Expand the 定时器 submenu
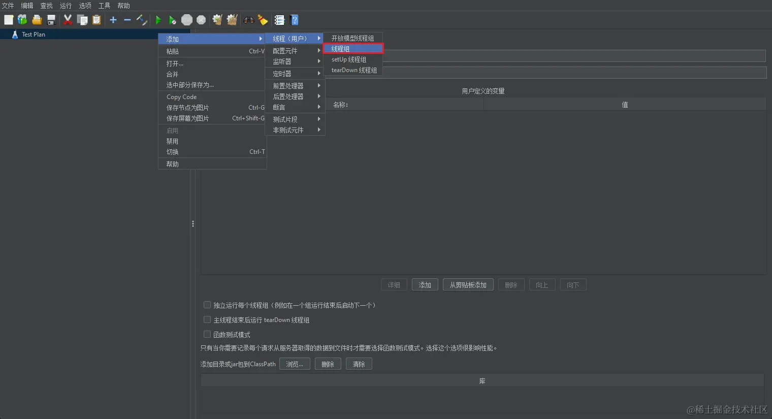Viewport: 772px width, 419px height. click(x=295, y=74)
